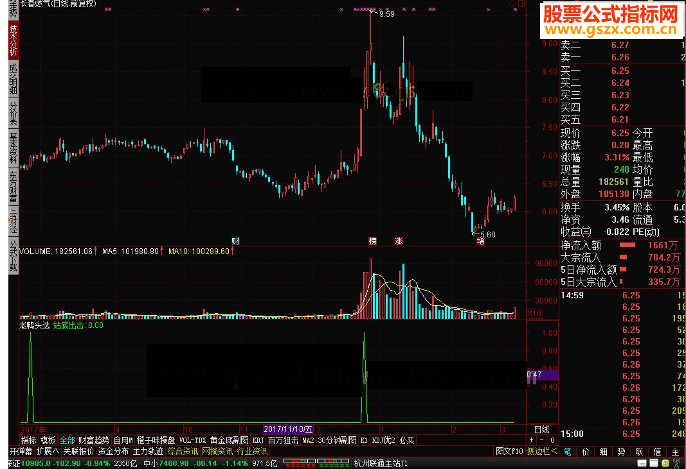Open the 分价表 sidebar tab

(13, 113)
